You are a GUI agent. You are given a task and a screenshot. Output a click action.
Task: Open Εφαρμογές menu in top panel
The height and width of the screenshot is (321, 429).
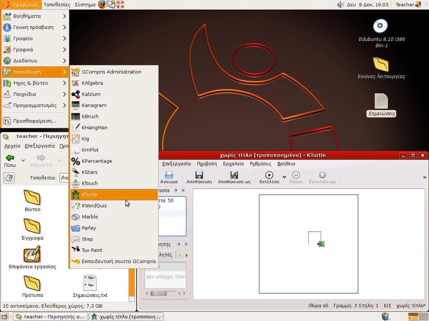click(21, 5)
